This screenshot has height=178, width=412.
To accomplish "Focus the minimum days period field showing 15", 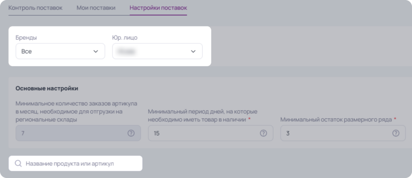I will coord(210,133).
